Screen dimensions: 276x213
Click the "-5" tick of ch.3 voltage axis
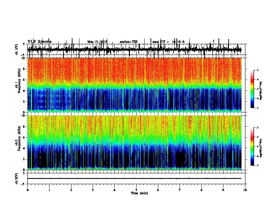pos(24,184)
